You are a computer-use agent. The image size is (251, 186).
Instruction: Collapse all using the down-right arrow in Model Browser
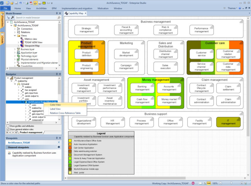8,18
